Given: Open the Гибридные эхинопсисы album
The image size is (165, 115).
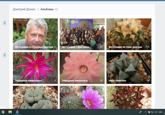Looking at the screenshot, I should point(82,68).
